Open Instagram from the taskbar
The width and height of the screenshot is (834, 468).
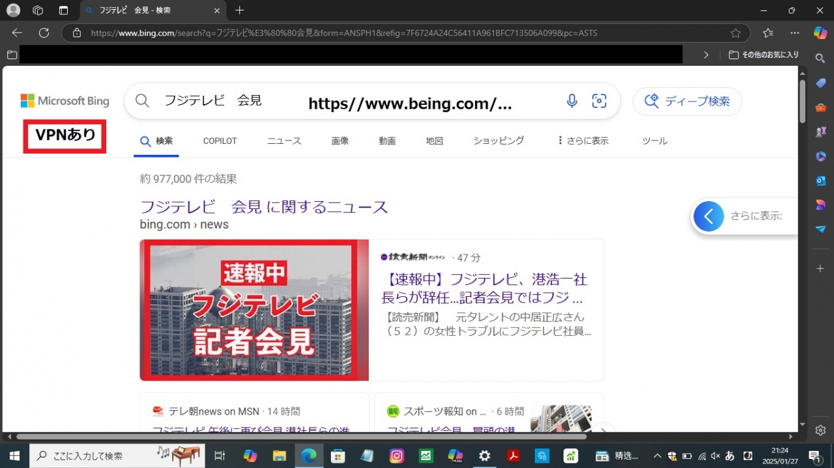(x=396, y=456)
